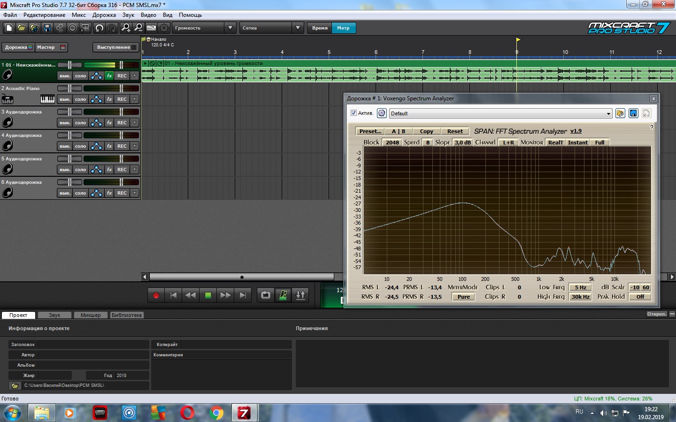
Task: Open the Микс menu
Action: pos(78,15)
